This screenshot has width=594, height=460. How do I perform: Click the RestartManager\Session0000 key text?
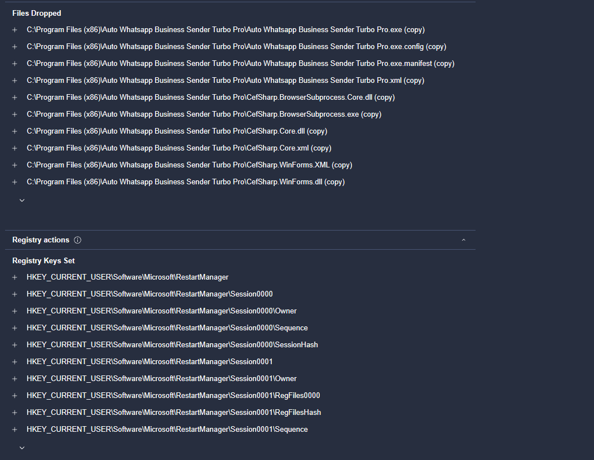coord(149,294)
